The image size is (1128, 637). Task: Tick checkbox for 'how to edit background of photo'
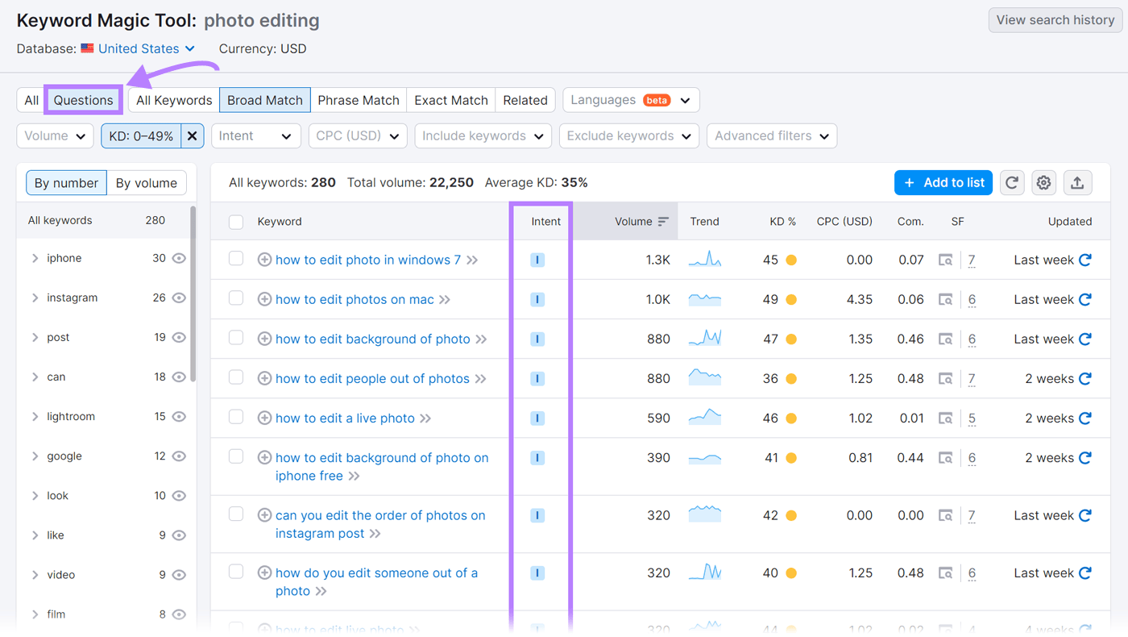(236, 339)
